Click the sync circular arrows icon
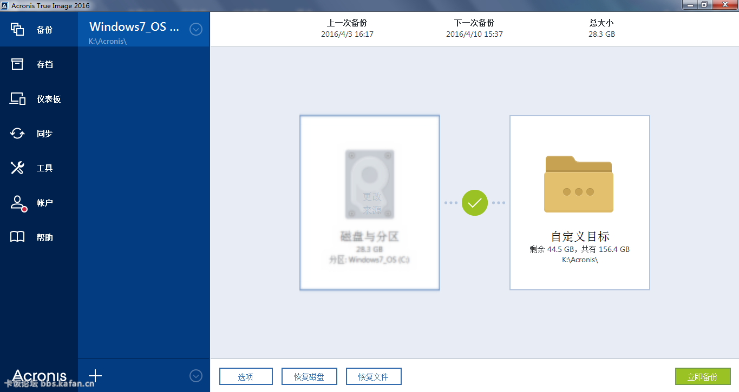Screen dimensions: 739x392 point(17,134)
